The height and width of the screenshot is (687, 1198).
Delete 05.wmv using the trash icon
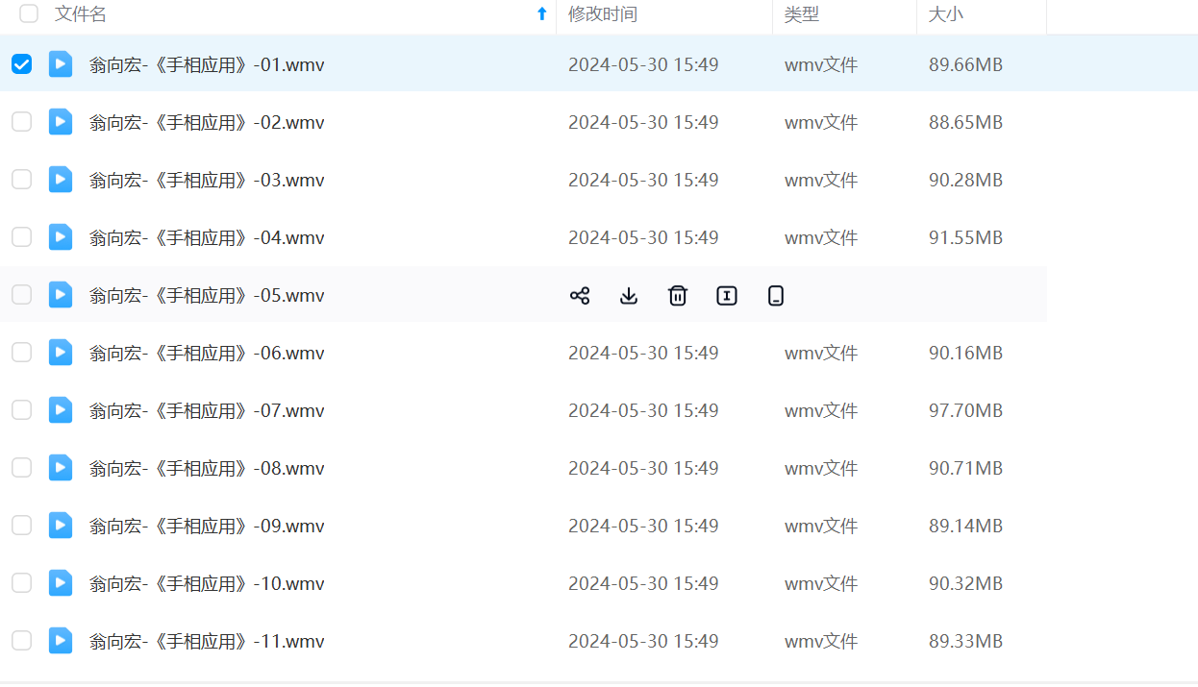[678, 296]
